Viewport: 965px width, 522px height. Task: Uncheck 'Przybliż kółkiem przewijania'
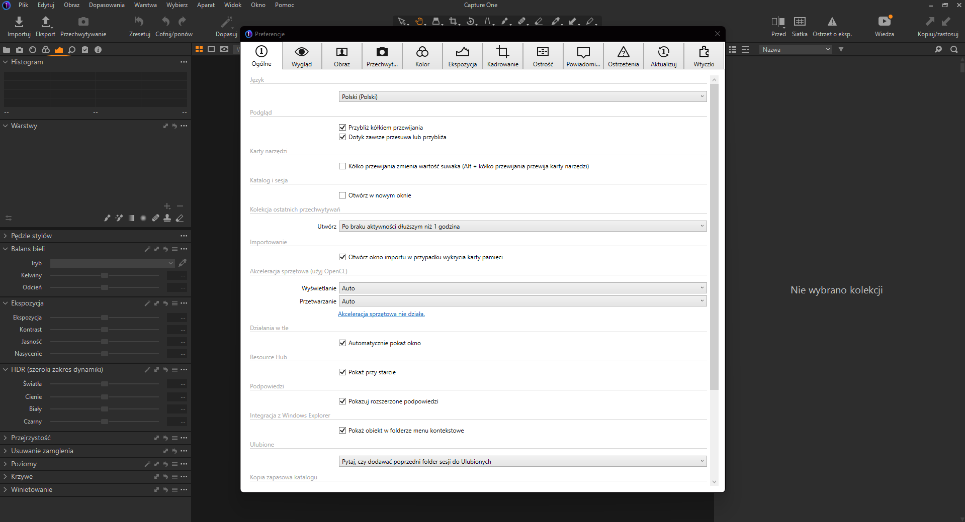342,128
